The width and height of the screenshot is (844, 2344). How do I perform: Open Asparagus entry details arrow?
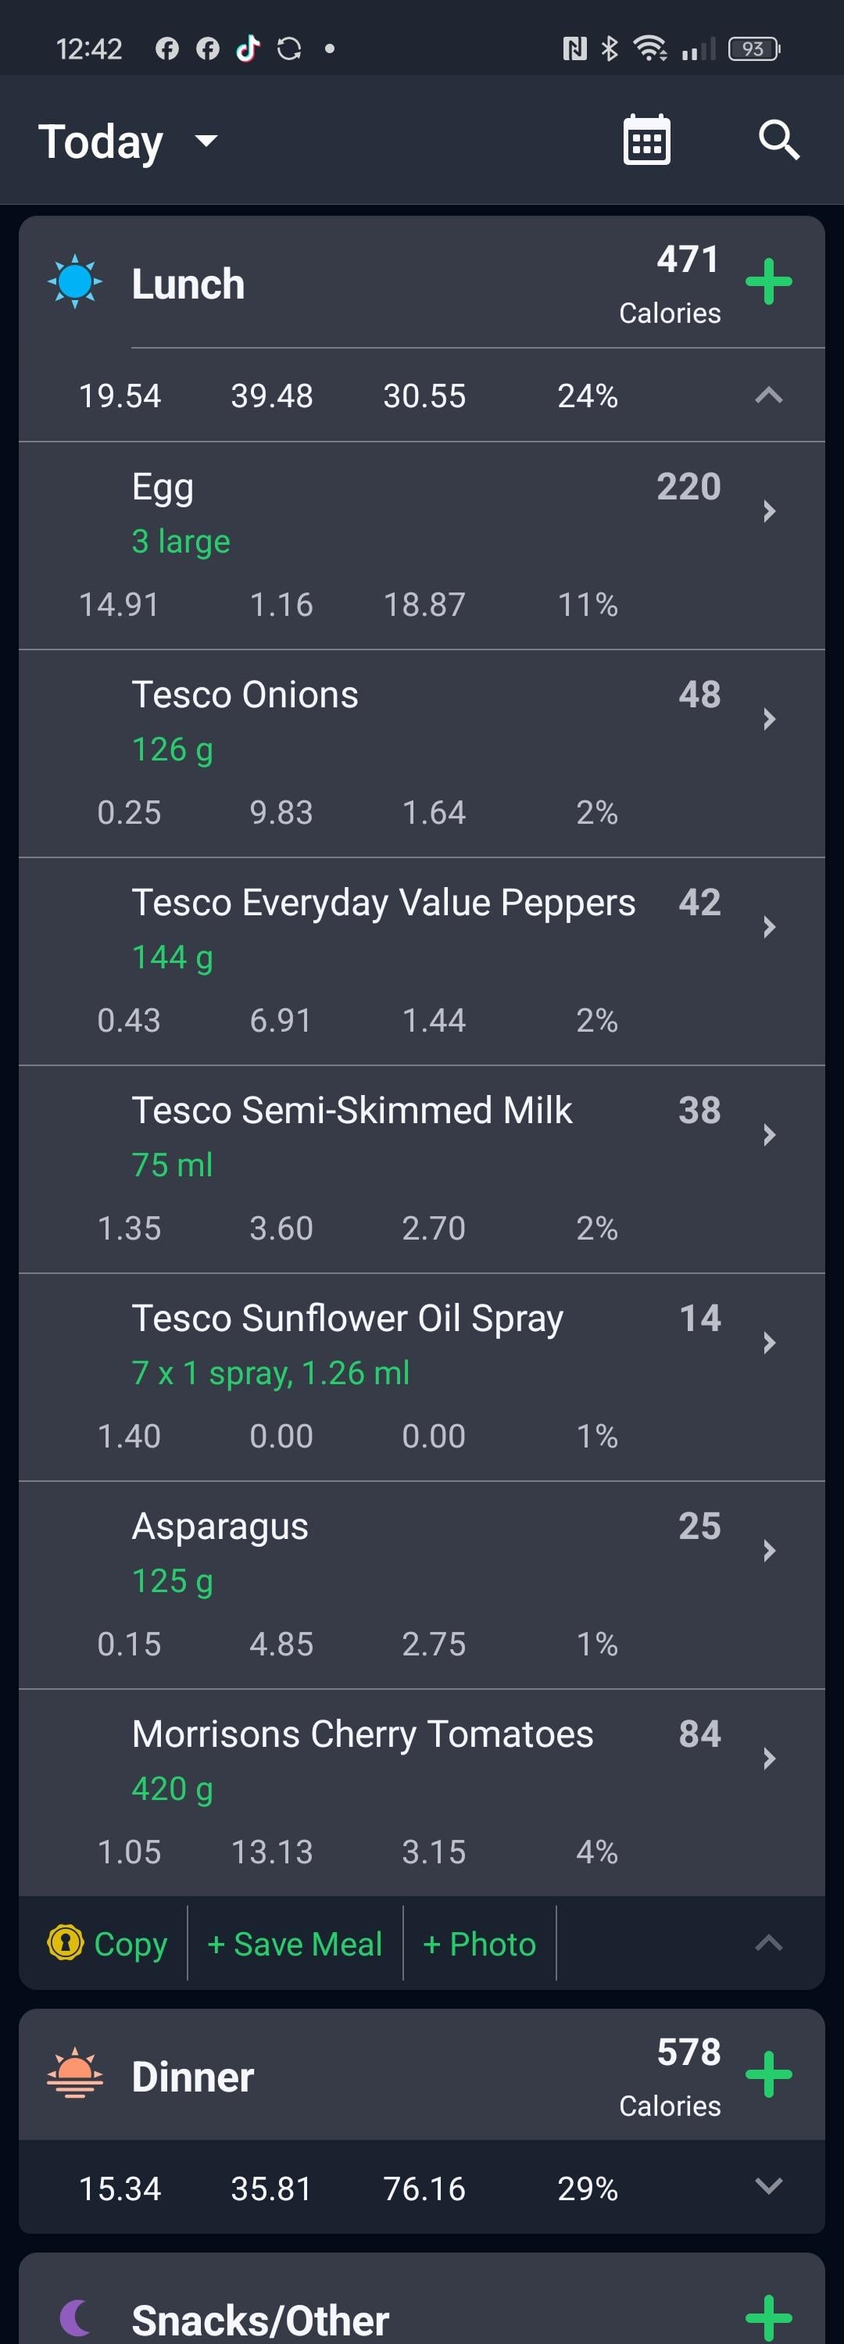coord(768,1551)
